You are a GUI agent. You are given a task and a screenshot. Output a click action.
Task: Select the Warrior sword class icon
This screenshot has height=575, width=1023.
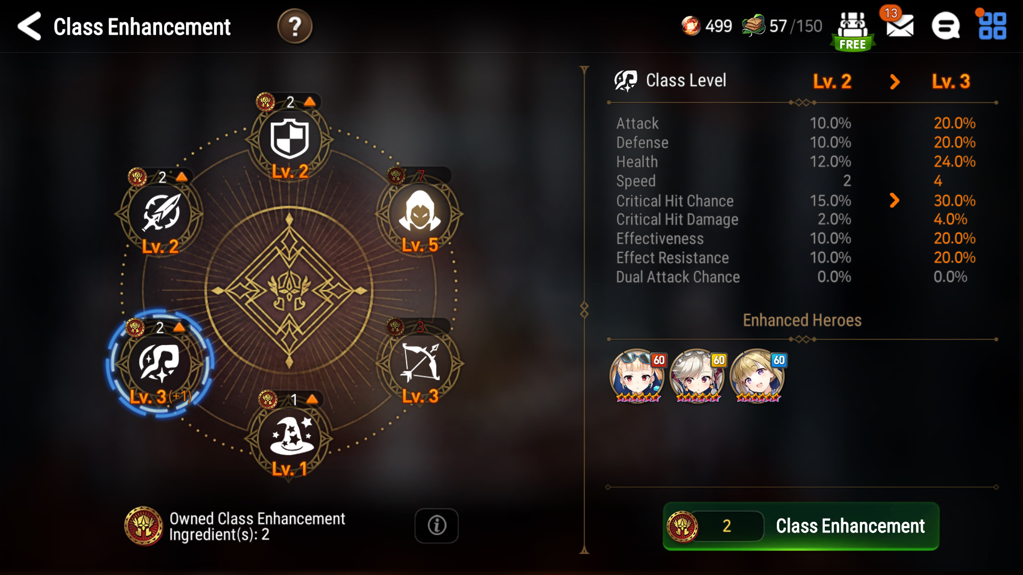tap(160, 214)
